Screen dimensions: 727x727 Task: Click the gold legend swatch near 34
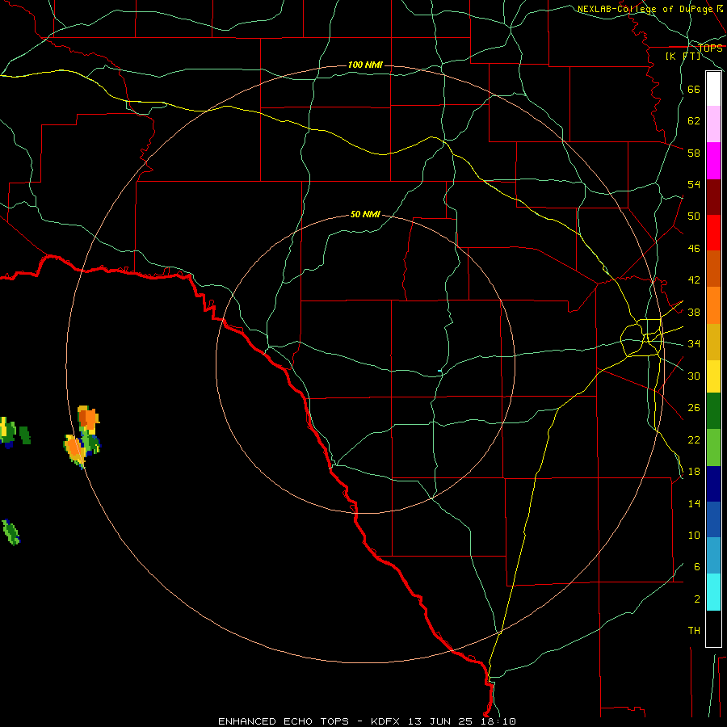tap(713, 342)
